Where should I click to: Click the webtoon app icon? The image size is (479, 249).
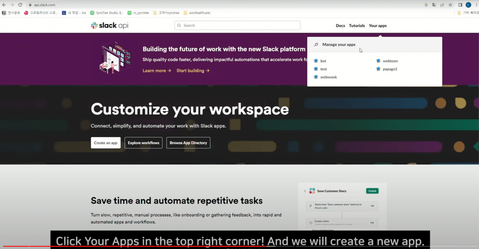coord(378,61)
